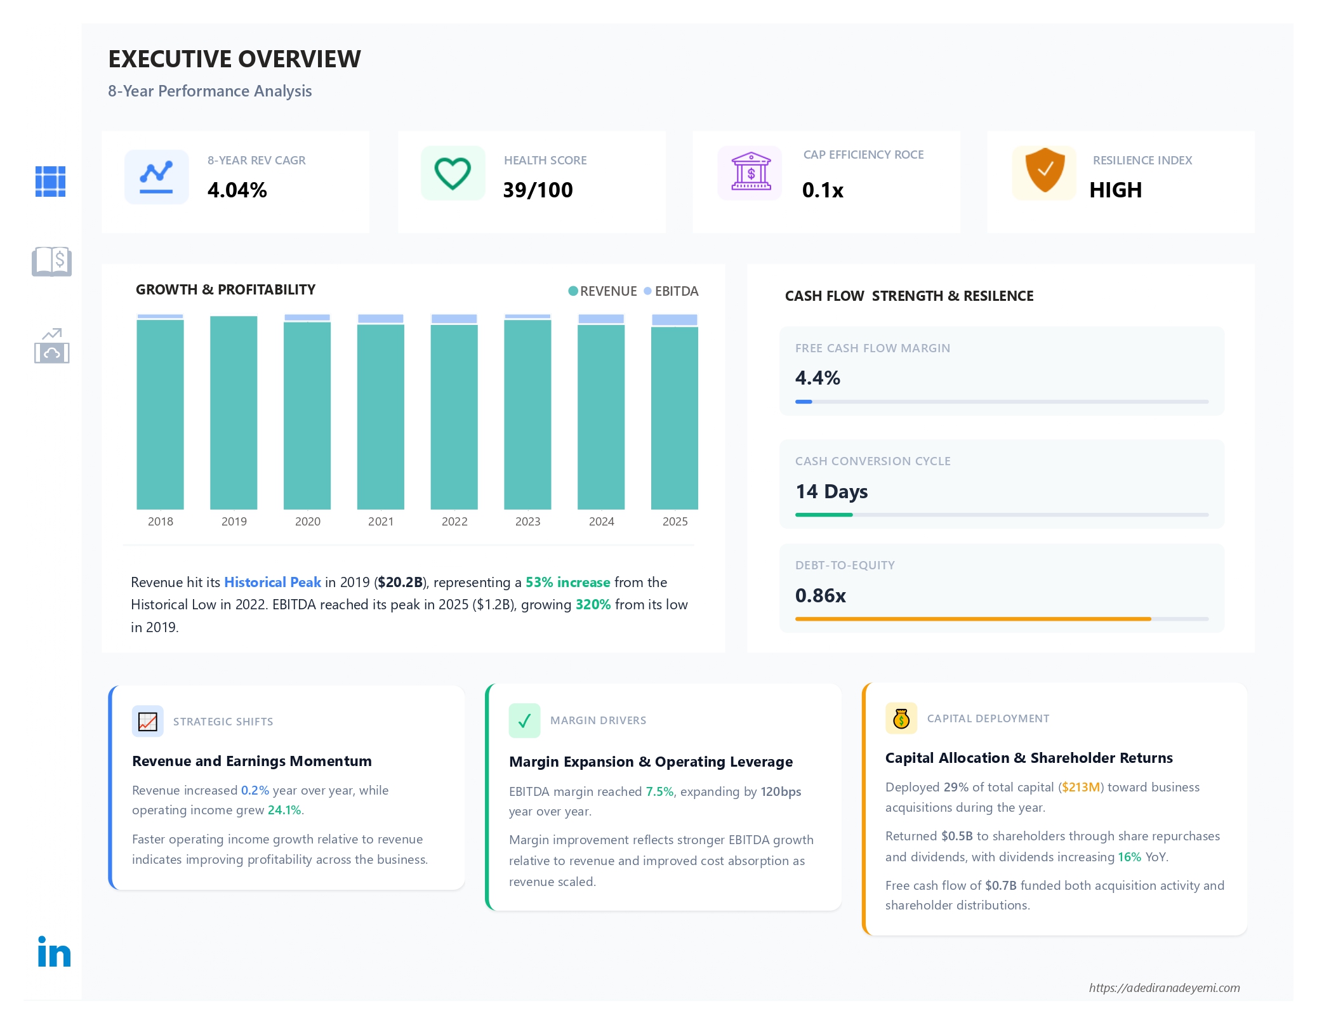The image size is (1317, 1025).
Task: Select the trend chart icon in the sidebar
Action: click(x=51, y=343)
